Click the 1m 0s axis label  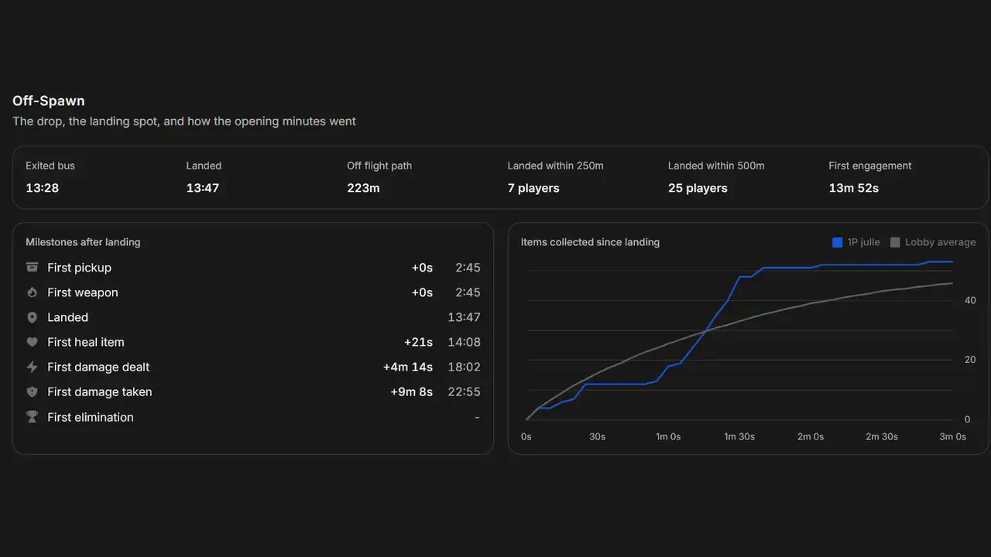click(668, 436)
